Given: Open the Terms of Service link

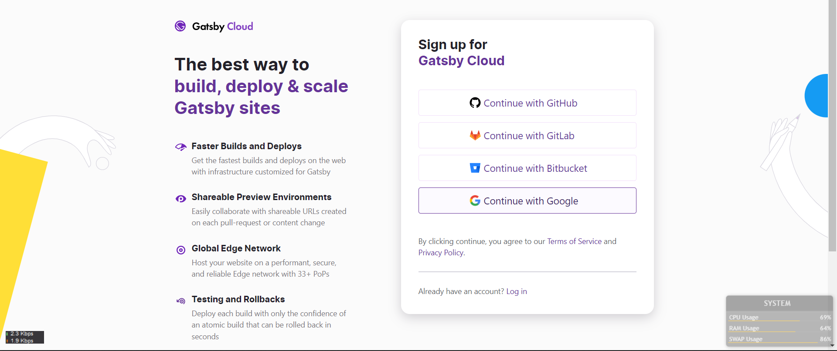Looking at the screenshot, I should pos(574,241).
